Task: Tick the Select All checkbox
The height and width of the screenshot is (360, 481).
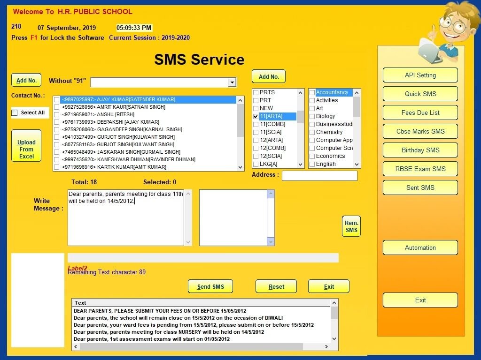Action: 15,112
